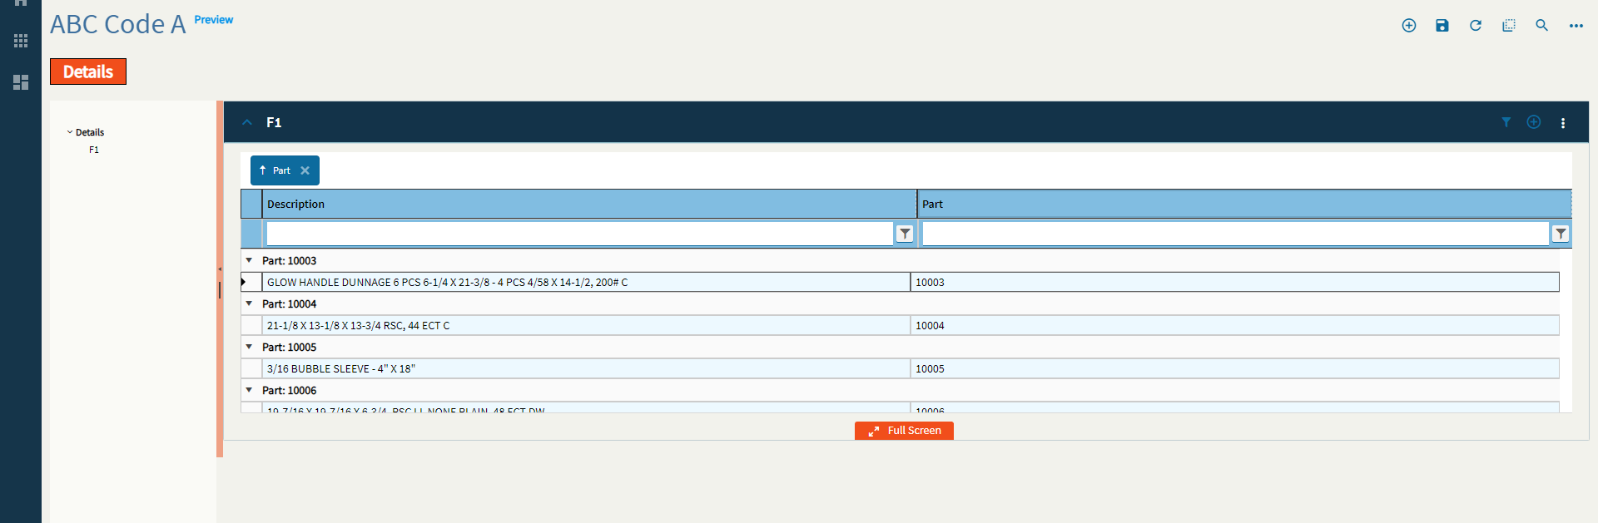Collapse the Part: 10006 group
The width and height of the screenshot is (1598, 523).
click(249, 390)
